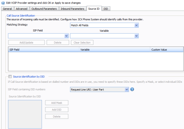This screenshot has height=129, width=184.
Task: Click 'SIP Field containing DID numbers' label
Action: click(27, 89)
